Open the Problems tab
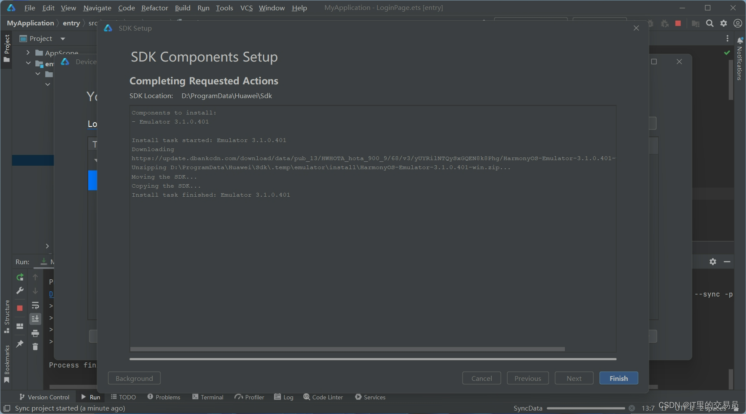Screen dimensions: 746x414 pyautogui.click(x=164, y=397)
